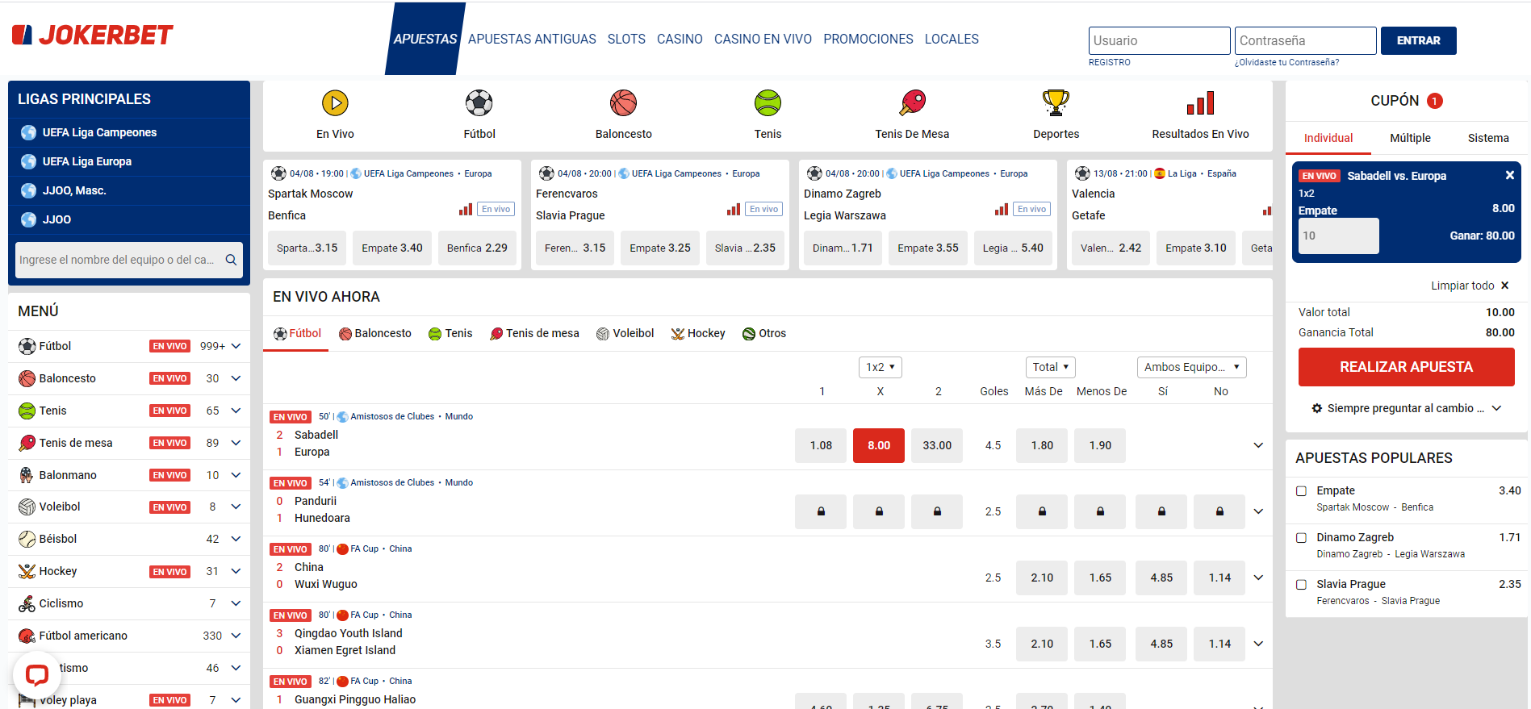This screenshot has width=1531, height=709.
Task: Open the En Vivo play icon
Action: tap(335, 103)
